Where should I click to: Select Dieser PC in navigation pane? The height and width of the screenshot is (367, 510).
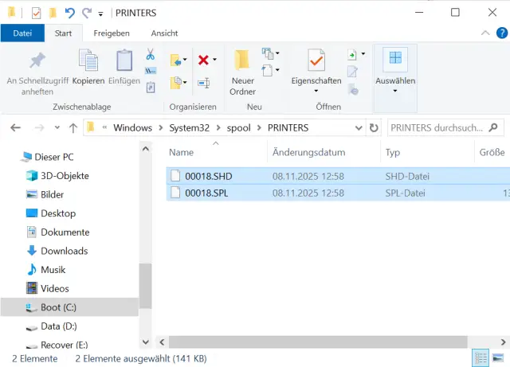coord(54,157)
